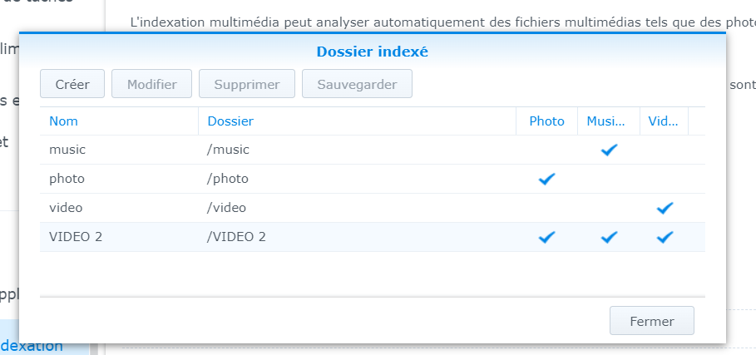Click the Musique column header
Screen dimensions: 756x355
(x=605, y=121)
